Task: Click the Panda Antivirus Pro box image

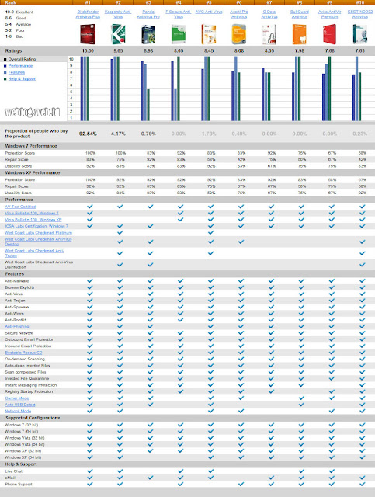Action: point(148,34)
